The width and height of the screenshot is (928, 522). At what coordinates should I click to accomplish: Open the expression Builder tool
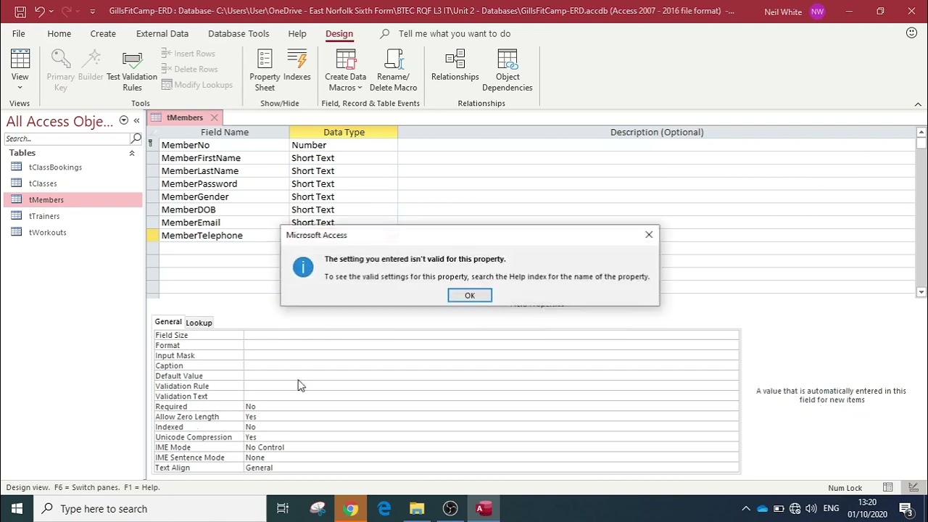coord(91,67)
